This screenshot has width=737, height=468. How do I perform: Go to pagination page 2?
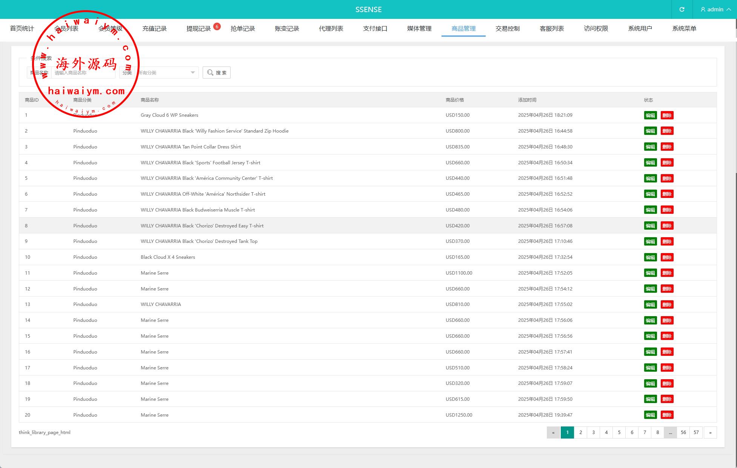[580, 432]
